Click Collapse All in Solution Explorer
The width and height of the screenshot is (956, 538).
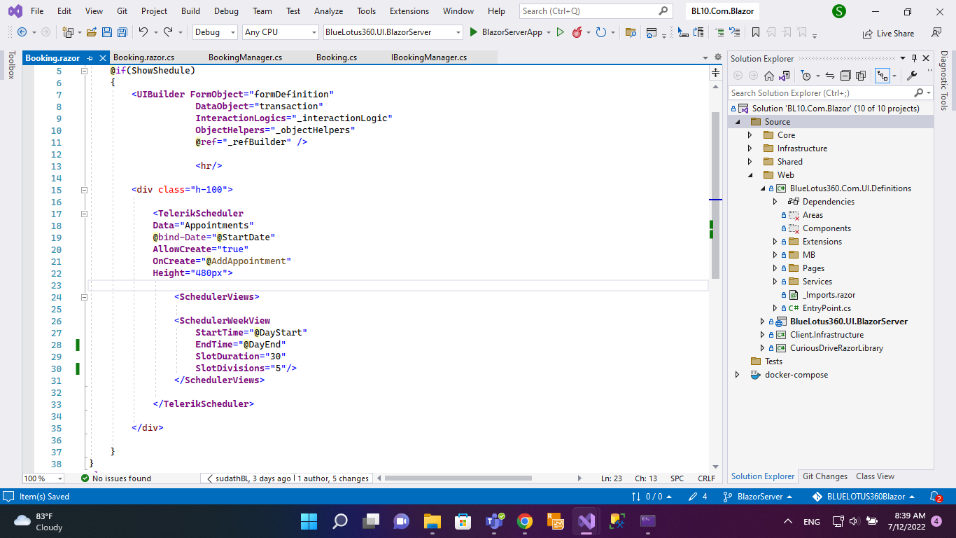pyautogui.click(x=845, y=76)
